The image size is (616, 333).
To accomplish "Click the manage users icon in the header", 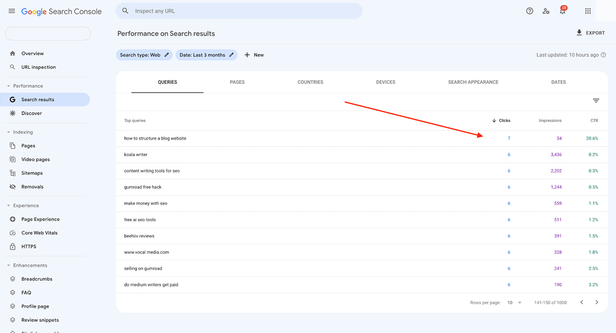I will pos(546,10).
